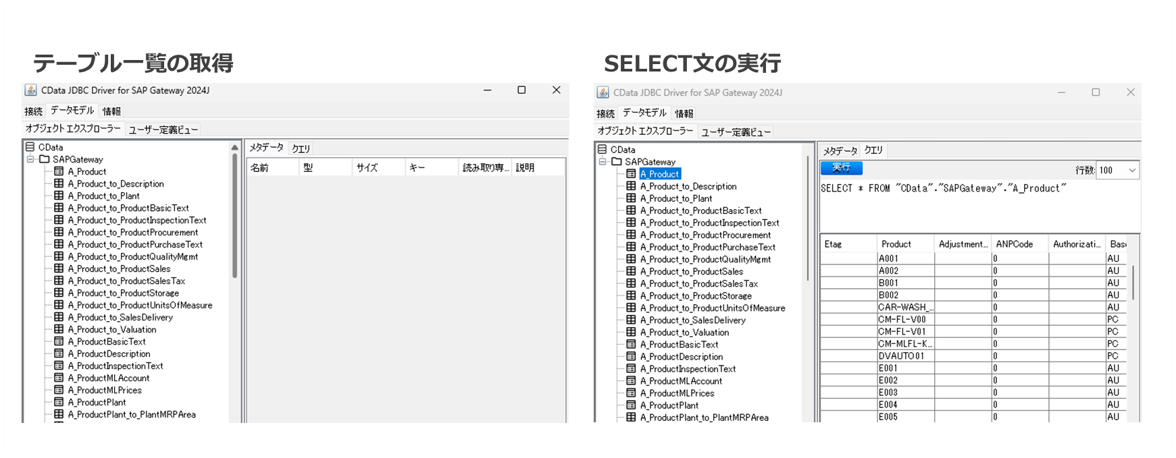Click table icon of A_ProductPlant in right window
This screenshot has width=1176, height=458.
click(631, 405)
